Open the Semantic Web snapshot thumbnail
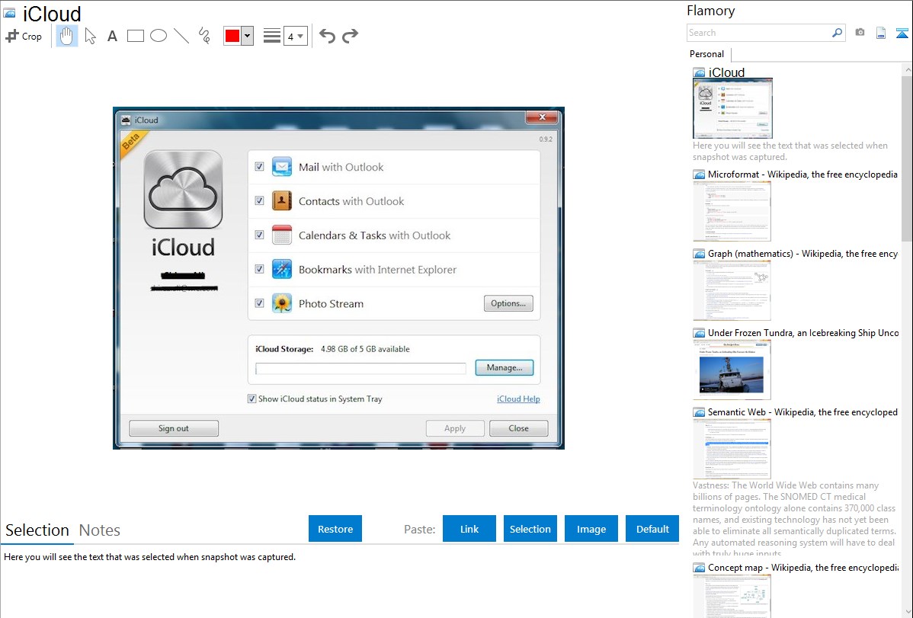This screenshot has width=913, height=618. click(x=732, y=449)
